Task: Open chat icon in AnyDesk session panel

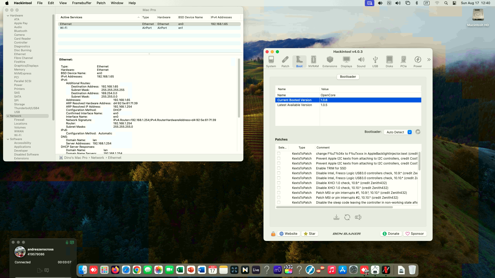Action: click(x=47, y=270)
